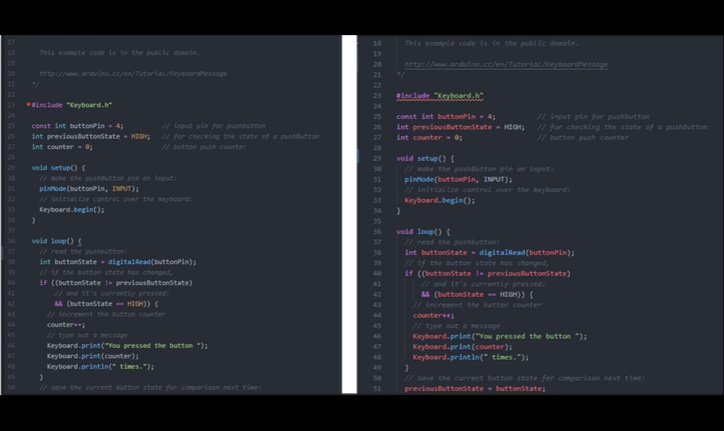Click 'pinMode(buttonPin, INPUT);' in left pane
This screenshot has width=724, height=431.
[89, 188]
